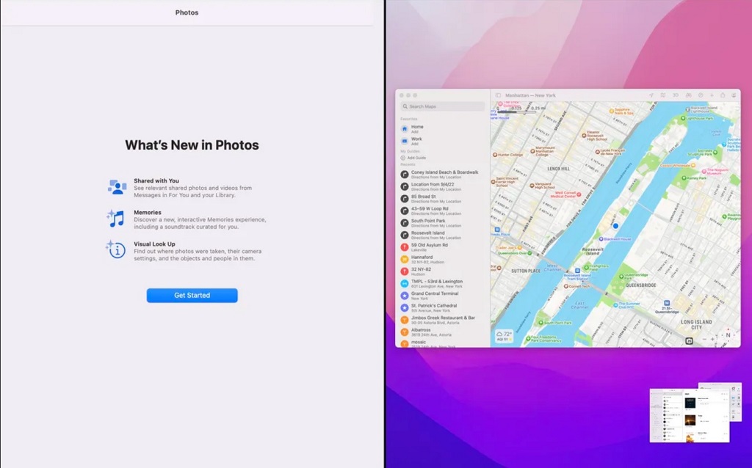Toggle the Maps sidebar visibility
752x468 pixels.
[499, 95]
